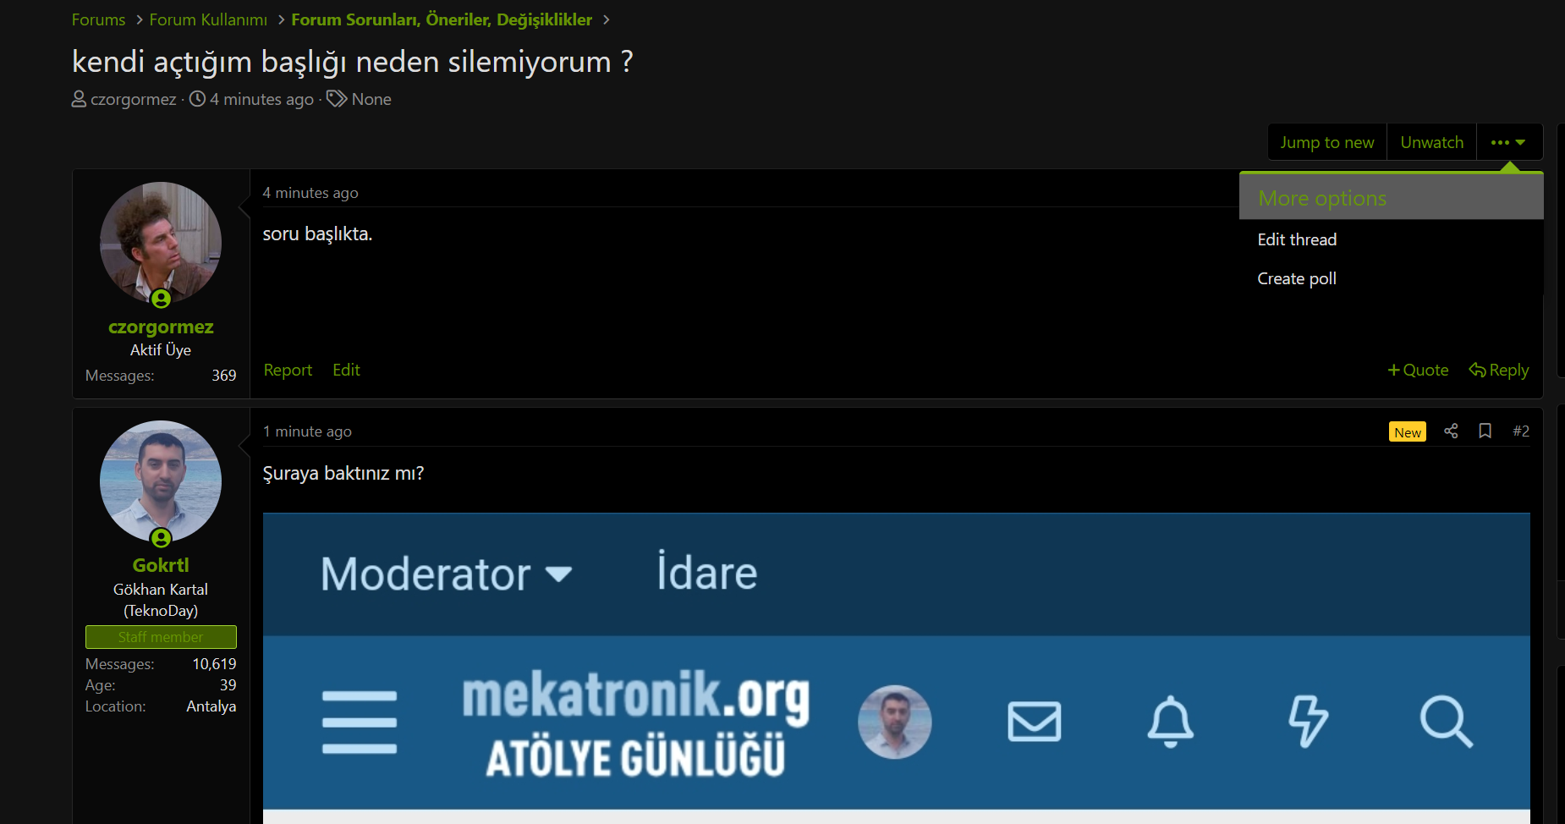
Task: Click the magnifier search icon in the image
Action: coord(1446,722)
